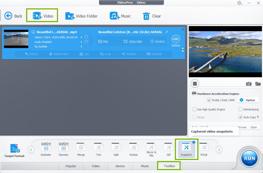Image resolution: width=263 pixels, height=173 pixels.
Task: Select the Deshake tool
Action: pos(46,149)
